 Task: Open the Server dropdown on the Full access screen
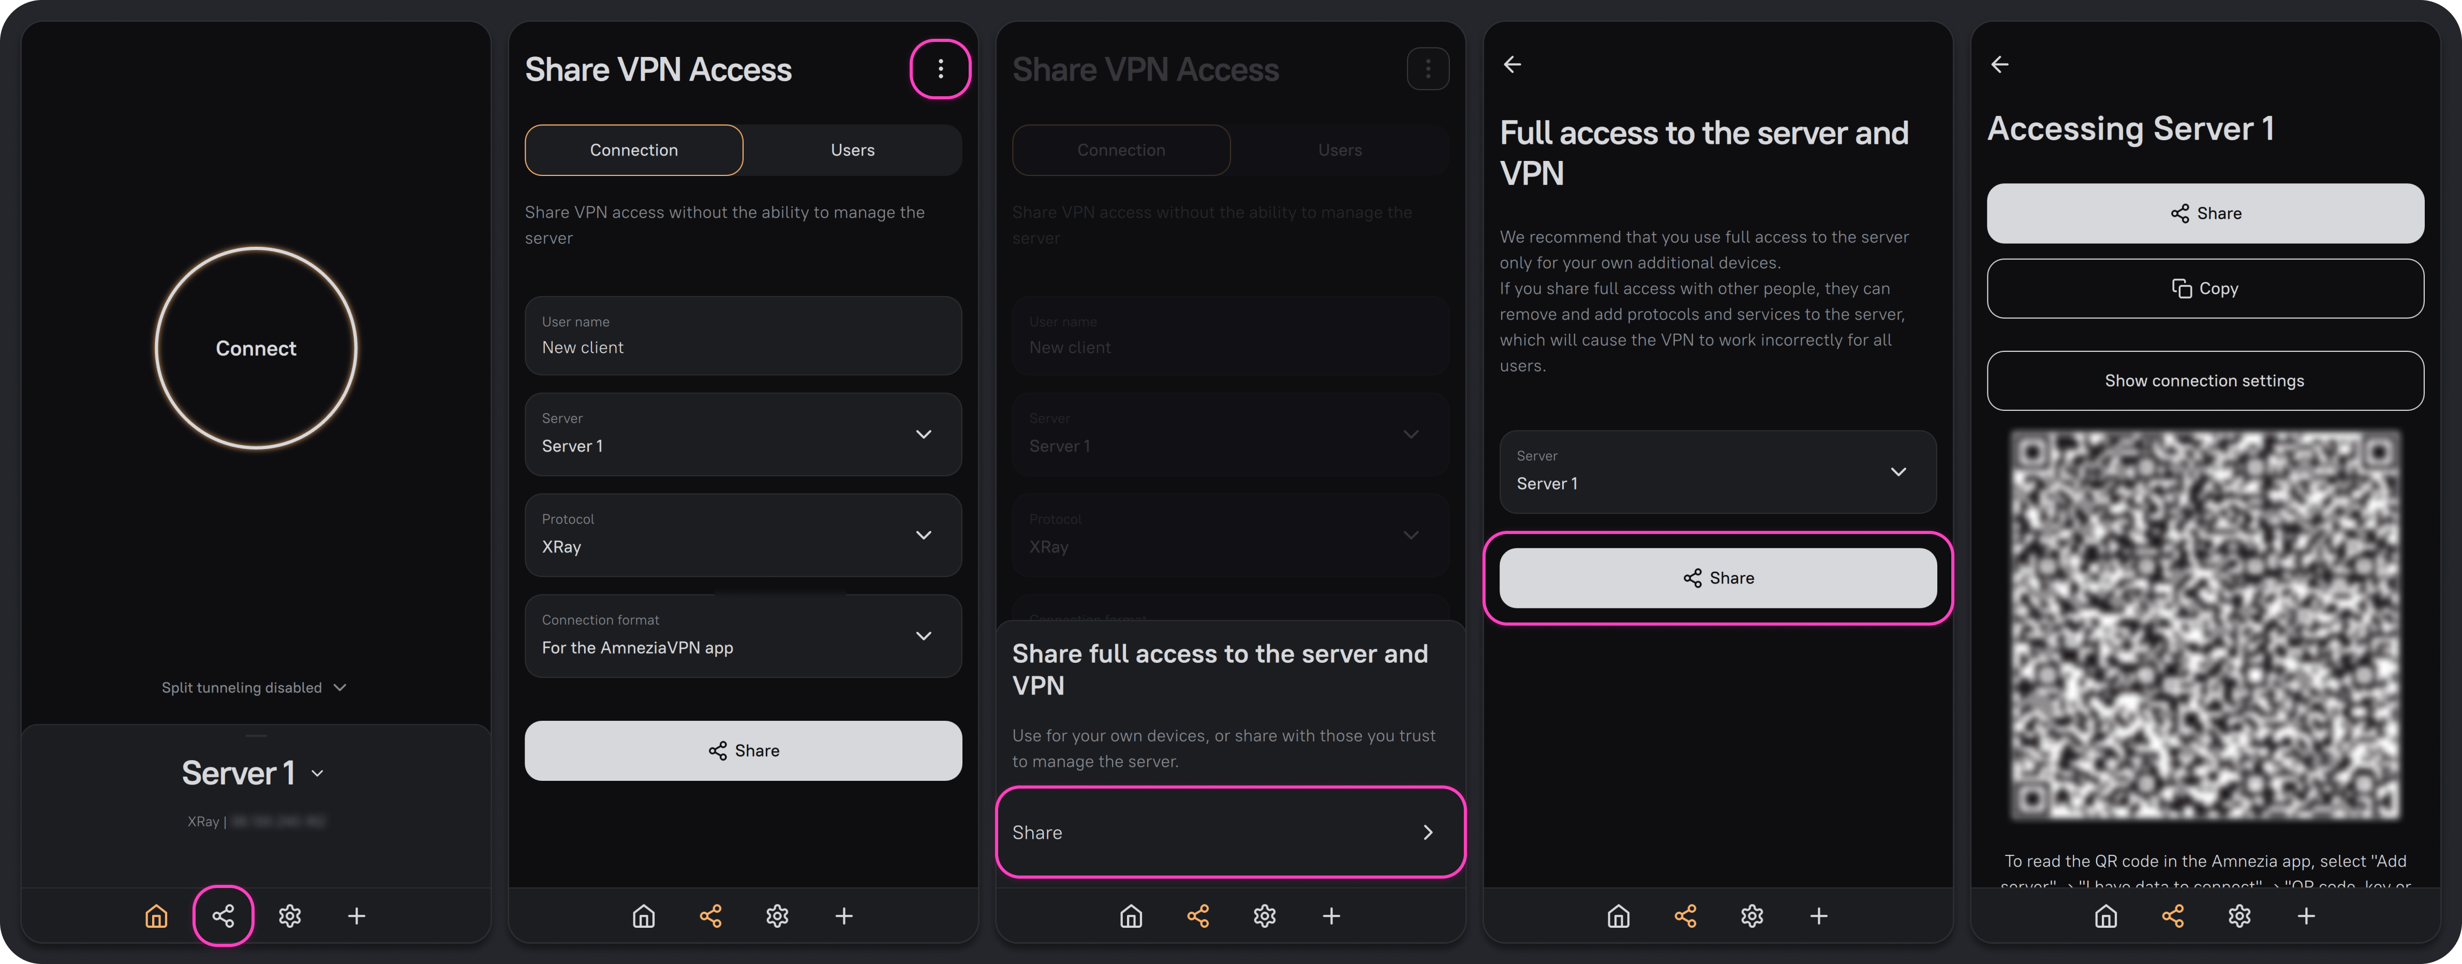pyautogui.click(x=1717, y=472)
